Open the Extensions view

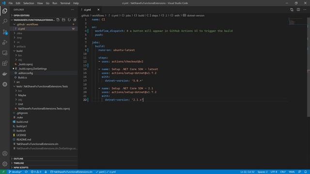(5, 63)
